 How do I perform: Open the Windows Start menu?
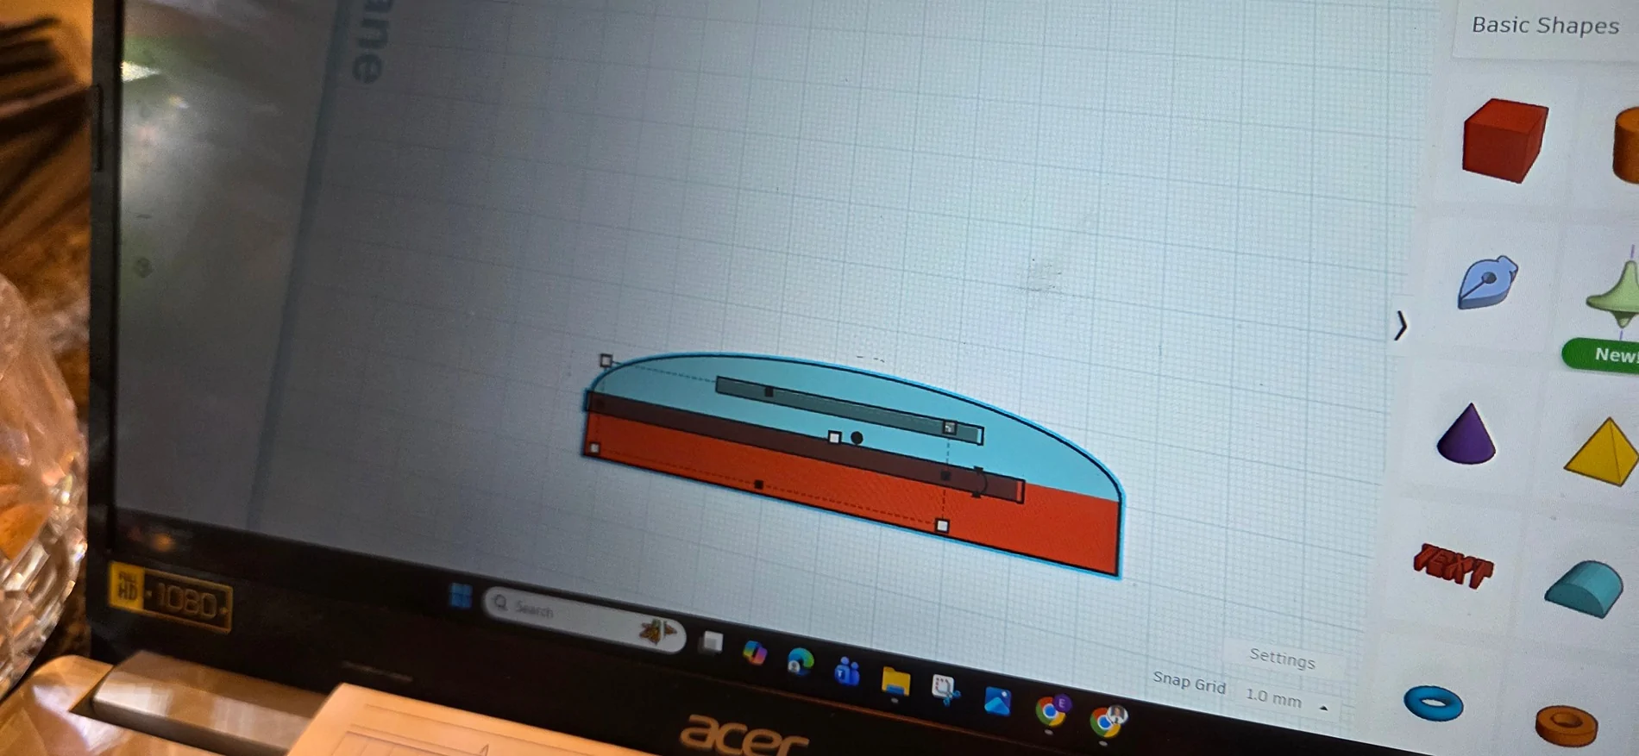(x=461, y=596)
